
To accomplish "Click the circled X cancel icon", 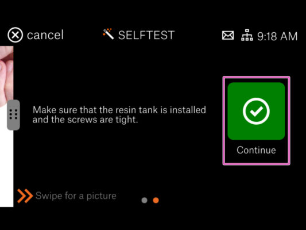I will (16, 35).
